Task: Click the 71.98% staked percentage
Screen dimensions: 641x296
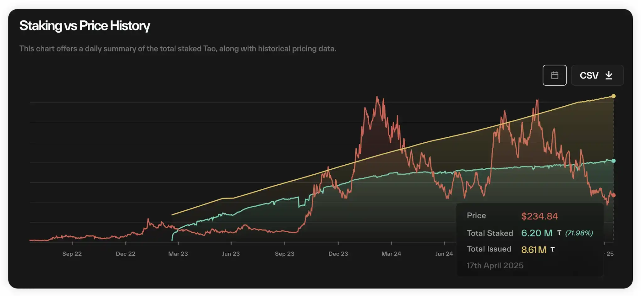Action: click(579, 233)
